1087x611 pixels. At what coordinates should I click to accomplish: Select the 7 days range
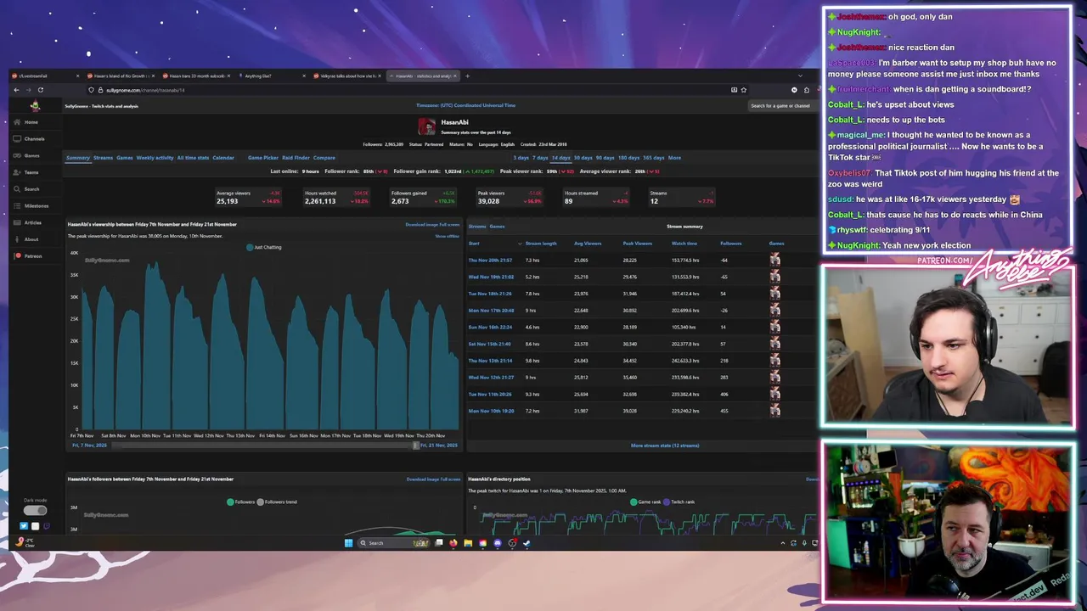(x=540, y=158)
